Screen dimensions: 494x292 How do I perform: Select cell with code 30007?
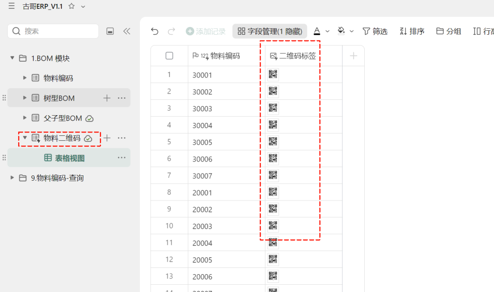[227, 175]
